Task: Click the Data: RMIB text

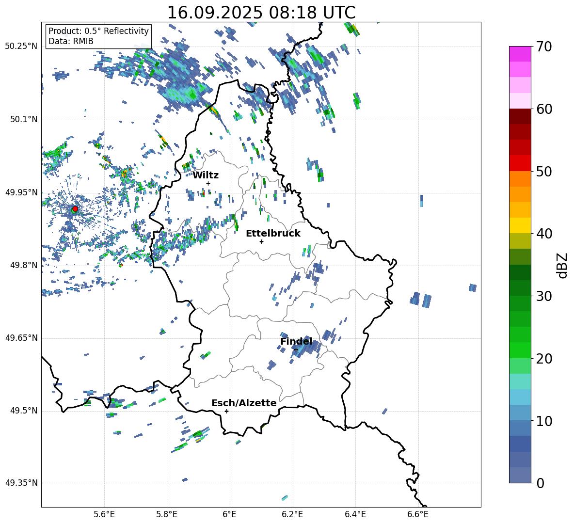Action: (71, 41)
